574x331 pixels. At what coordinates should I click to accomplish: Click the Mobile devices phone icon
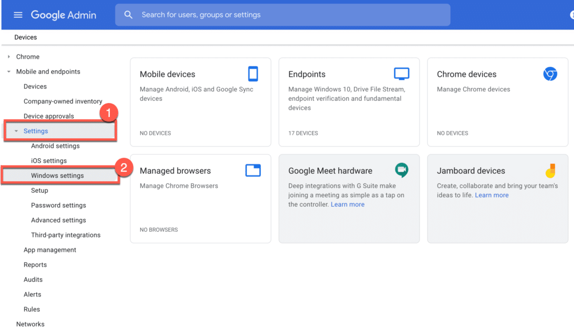pyautogui.click(x=253, y=74)
